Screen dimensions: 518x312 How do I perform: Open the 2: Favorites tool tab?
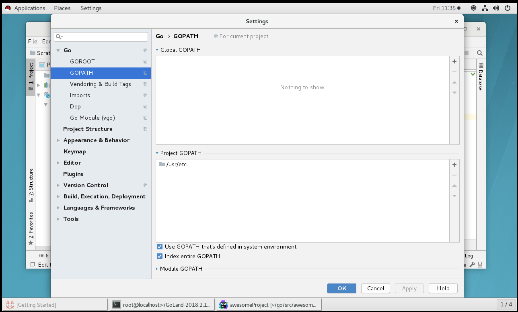(x=31, y=228)
